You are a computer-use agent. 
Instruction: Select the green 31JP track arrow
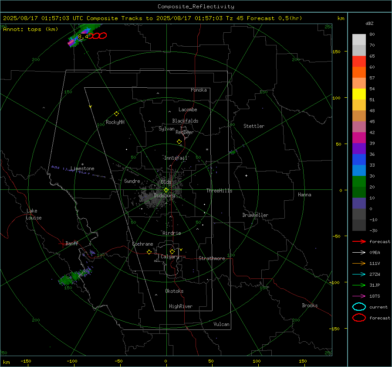[x=359, y=285]
